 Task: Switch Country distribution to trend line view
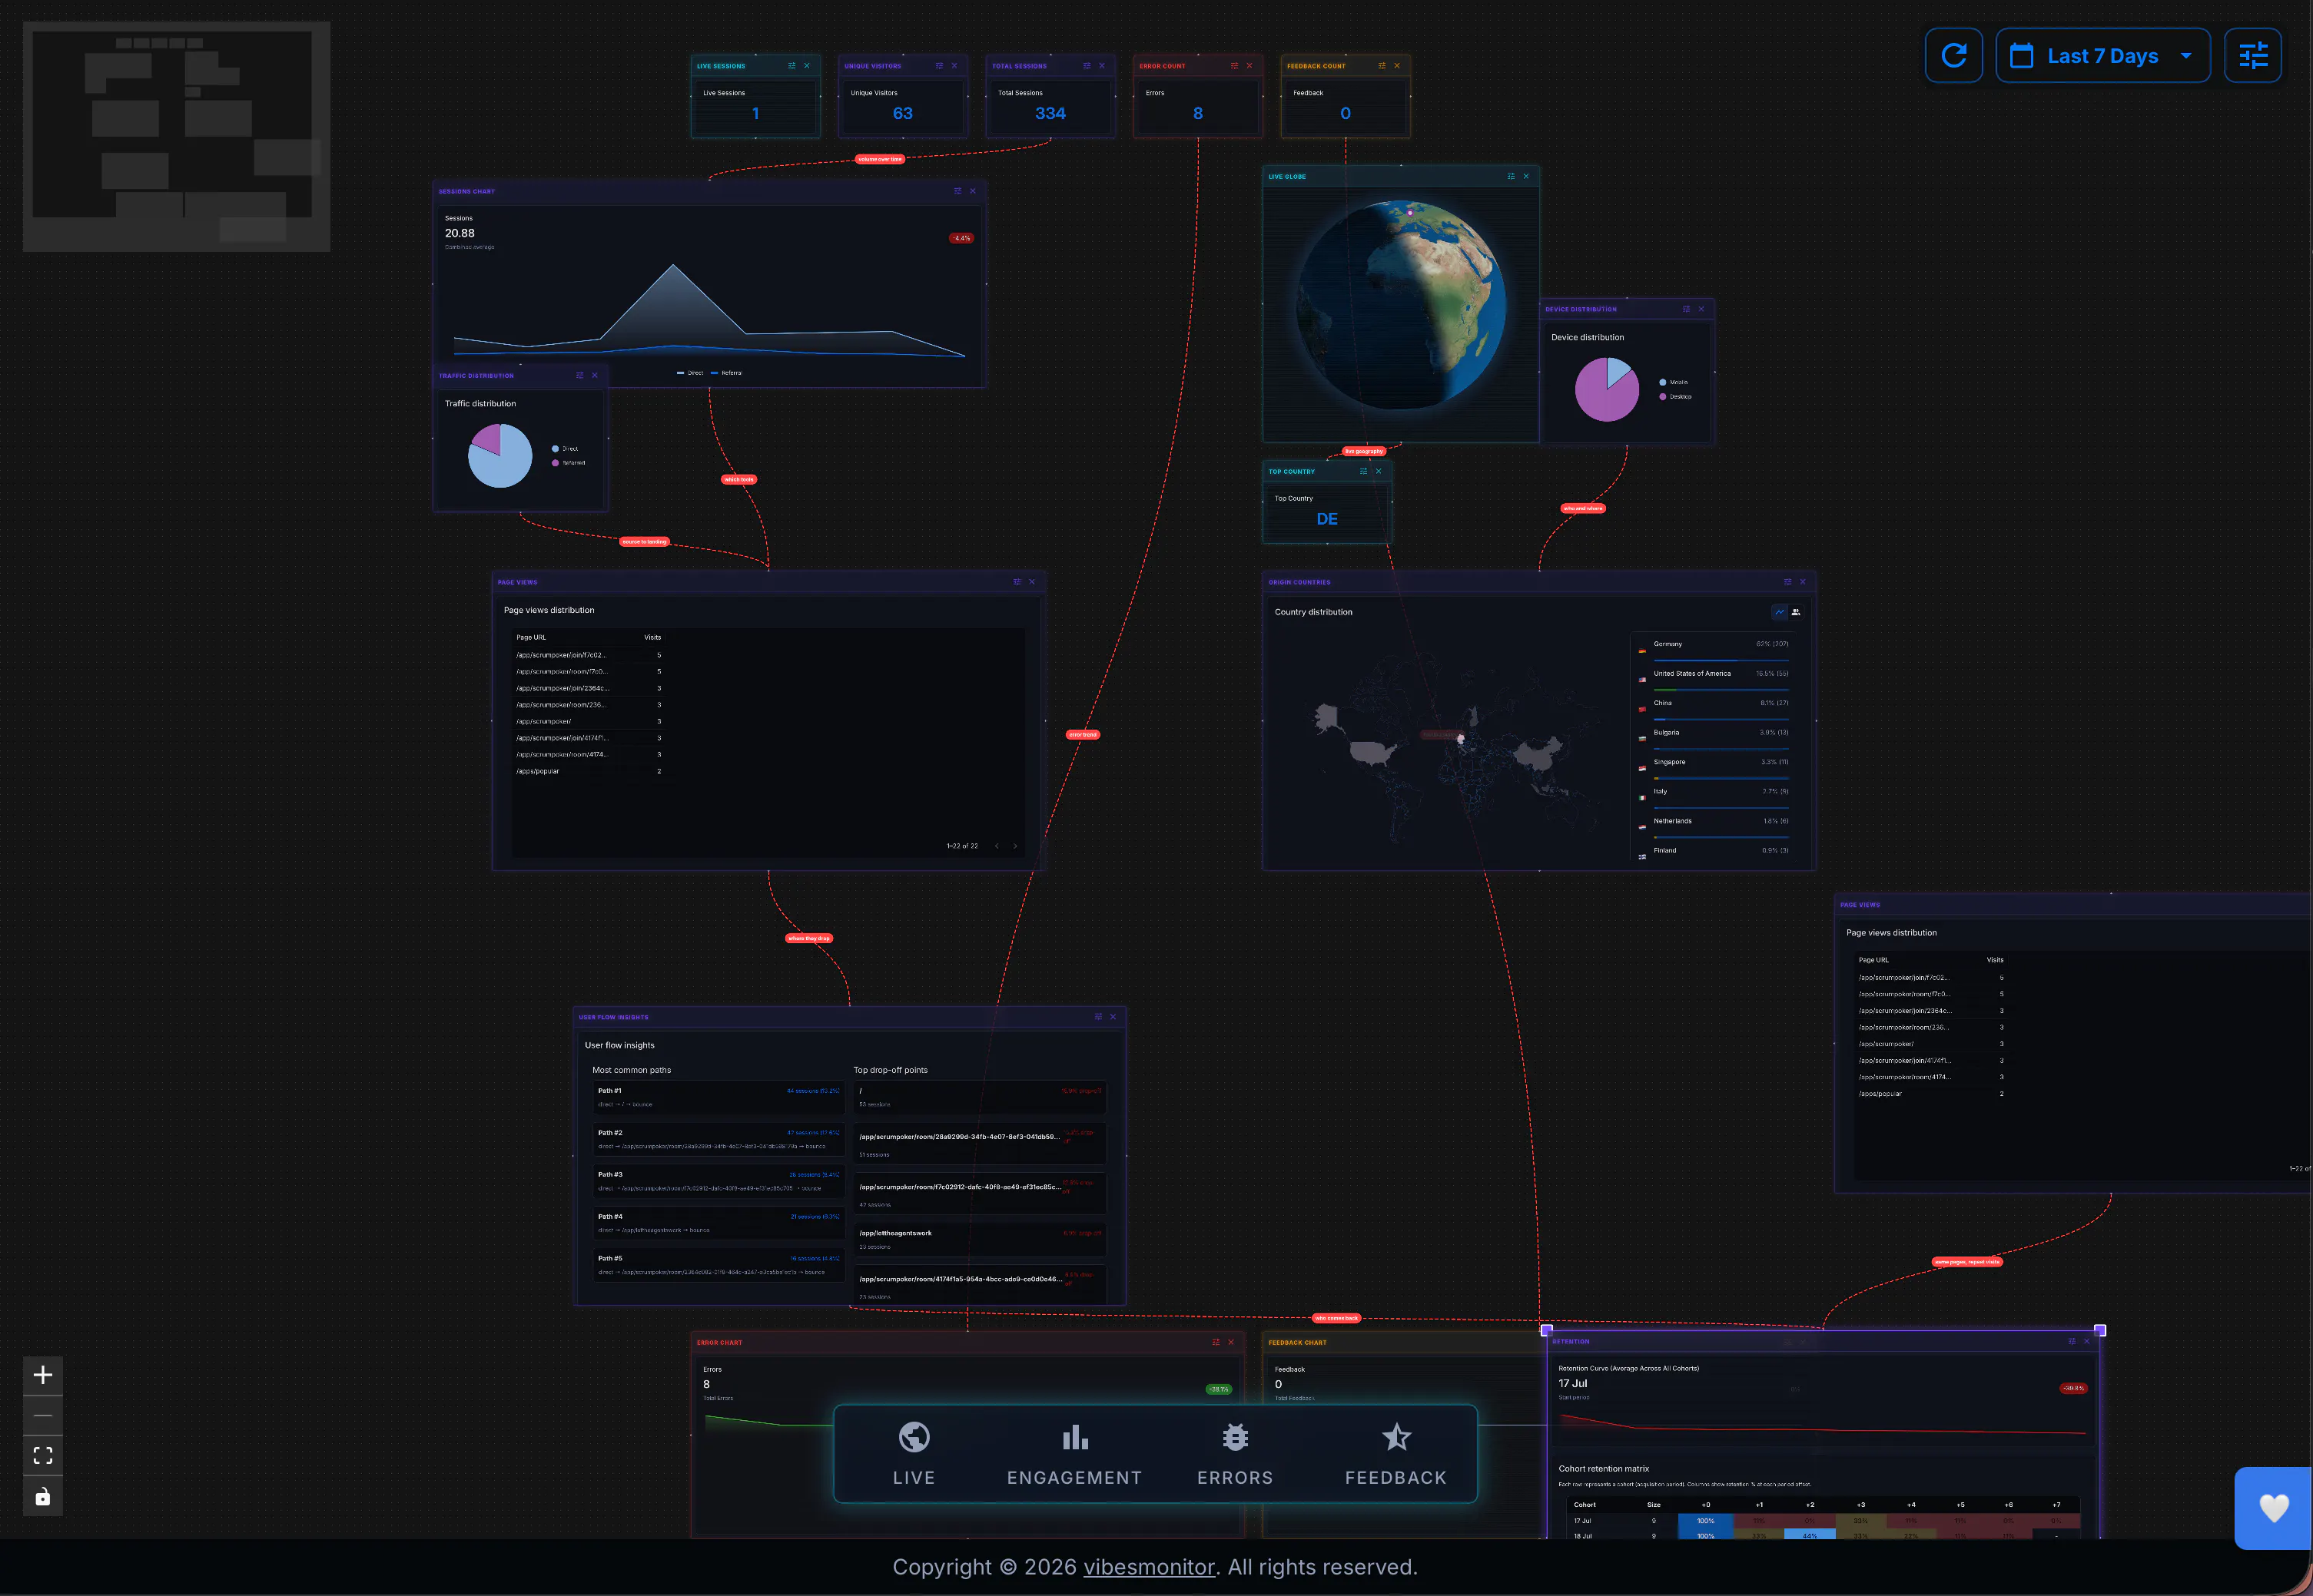pos(1780,612)
